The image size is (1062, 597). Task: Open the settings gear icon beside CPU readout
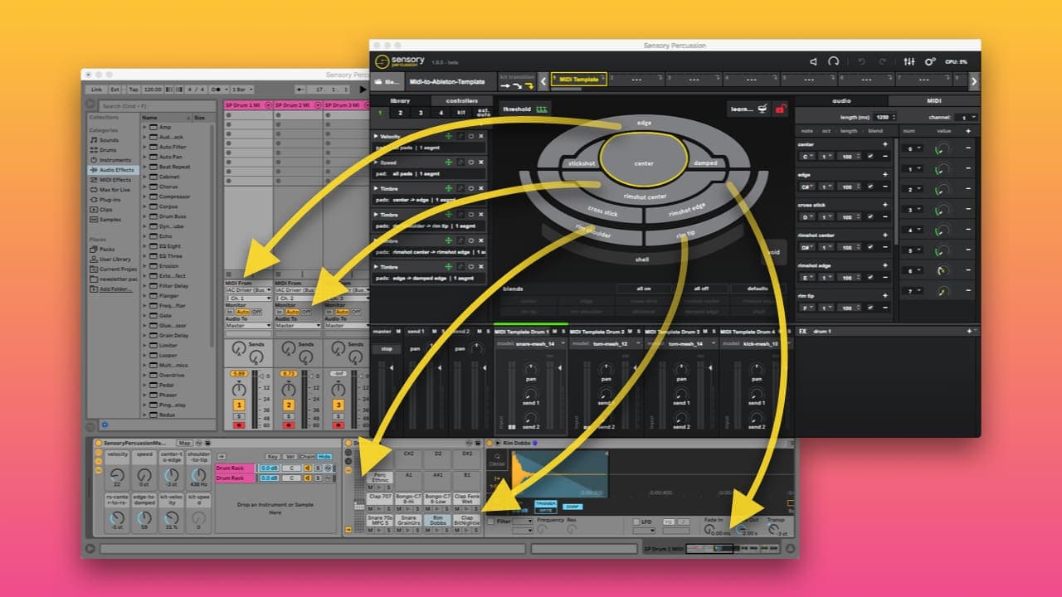tap(930, 61)
